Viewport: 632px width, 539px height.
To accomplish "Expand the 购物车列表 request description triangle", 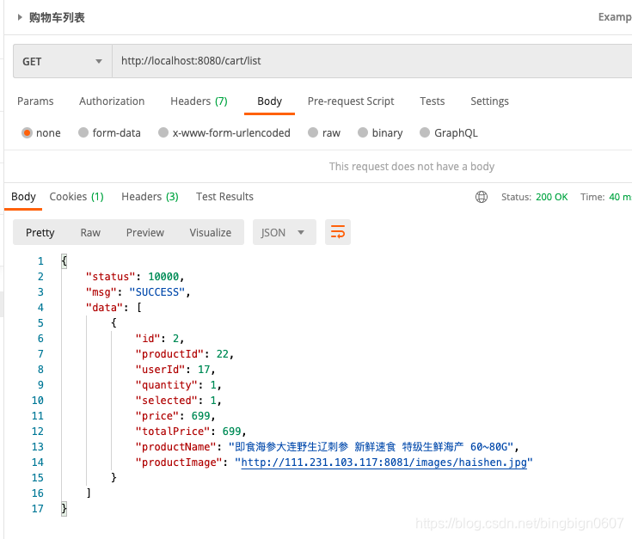I will pyautogui.click(x=19, y=17).
